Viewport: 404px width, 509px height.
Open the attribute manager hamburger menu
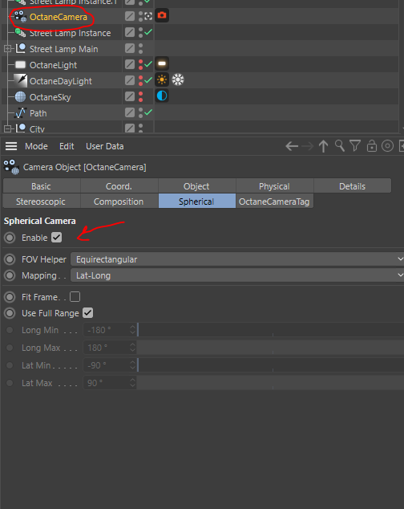pyautogui.click(x=11, y=146)
